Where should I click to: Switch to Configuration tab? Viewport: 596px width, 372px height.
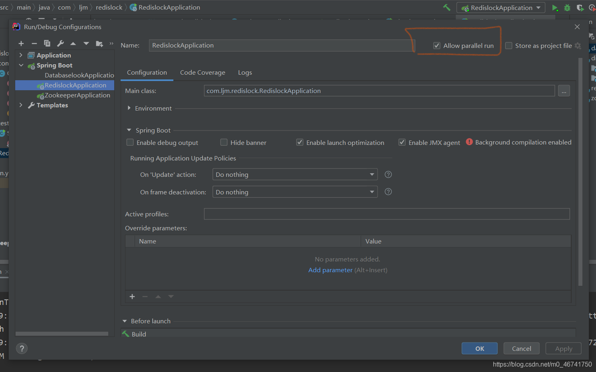147,73
